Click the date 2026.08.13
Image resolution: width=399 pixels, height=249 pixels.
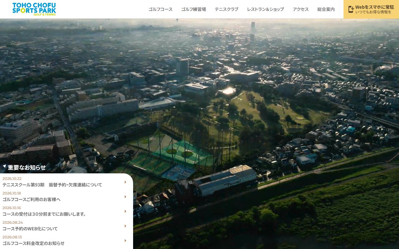click(12, 237)
